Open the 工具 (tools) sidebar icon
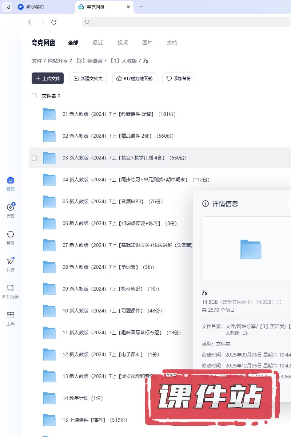291x437 pixels. 11,315
